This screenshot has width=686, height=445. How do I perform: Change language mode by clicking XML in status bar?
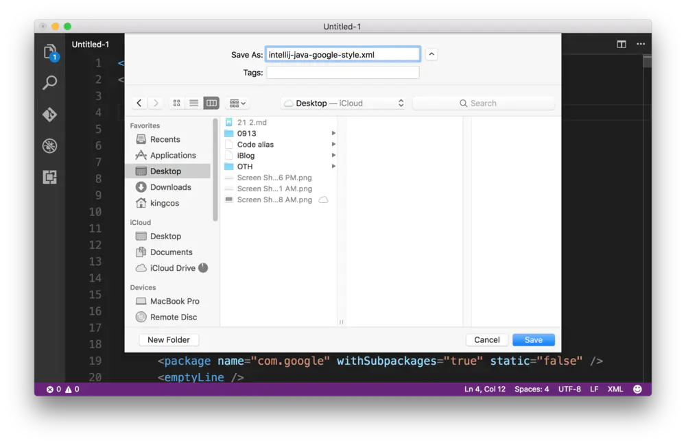tap(615, 389)
